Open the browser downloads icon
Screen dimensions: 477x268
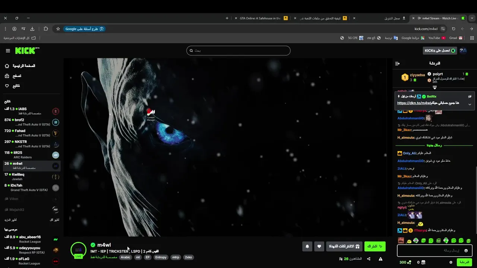32,29
